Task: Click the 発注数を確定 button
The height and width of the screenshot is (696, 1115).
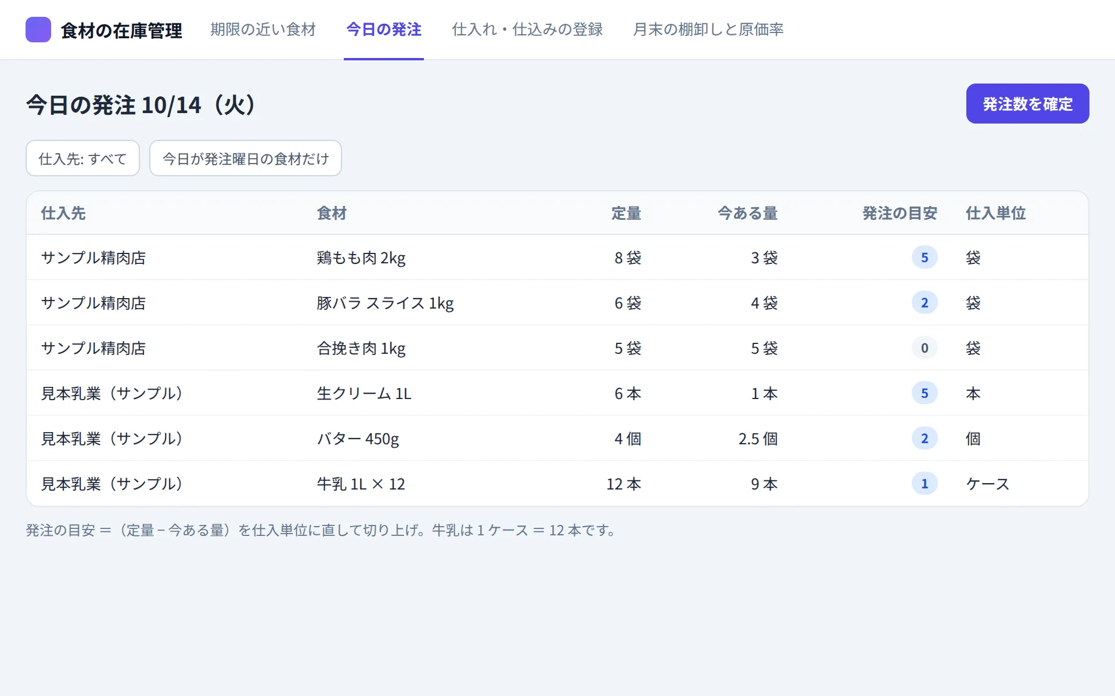Action: click(x=1027, y=103)
